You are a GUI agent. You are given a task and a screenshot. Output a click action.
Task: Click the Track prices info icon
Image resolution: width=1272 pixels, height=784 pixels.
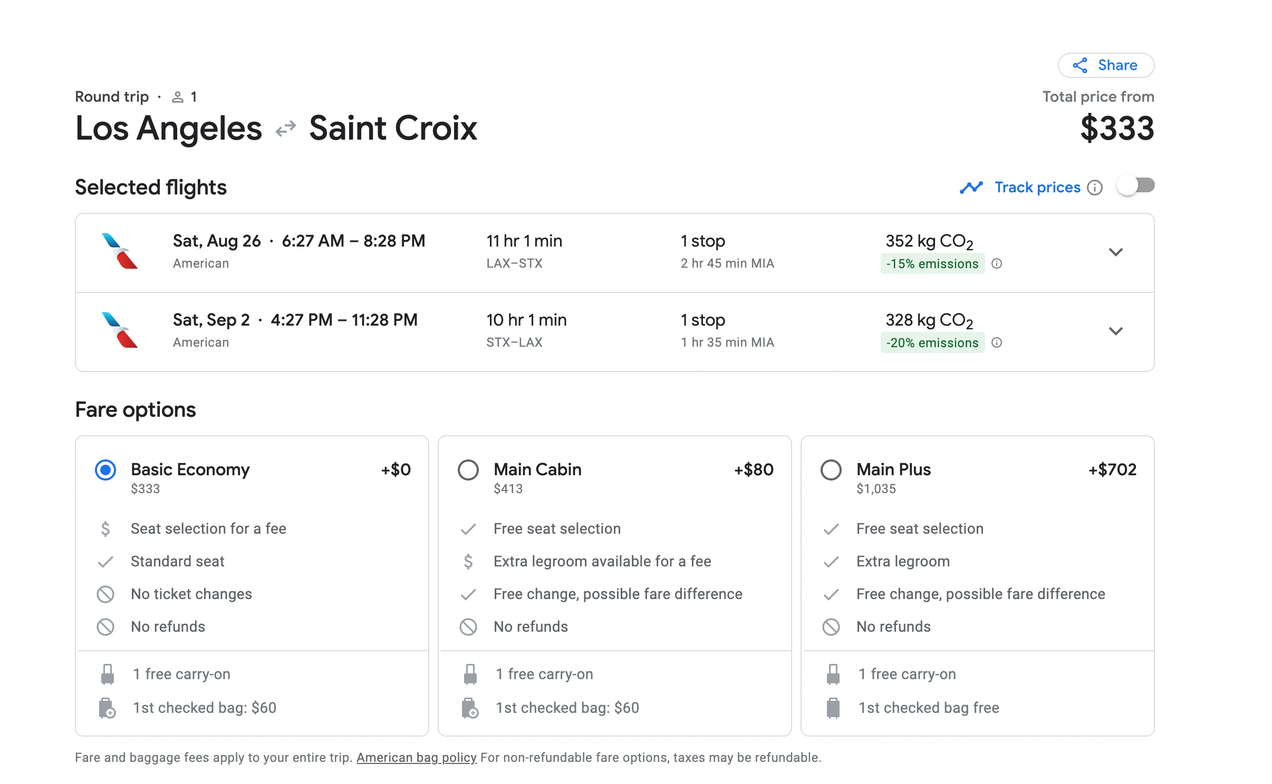pos(1095,188)
